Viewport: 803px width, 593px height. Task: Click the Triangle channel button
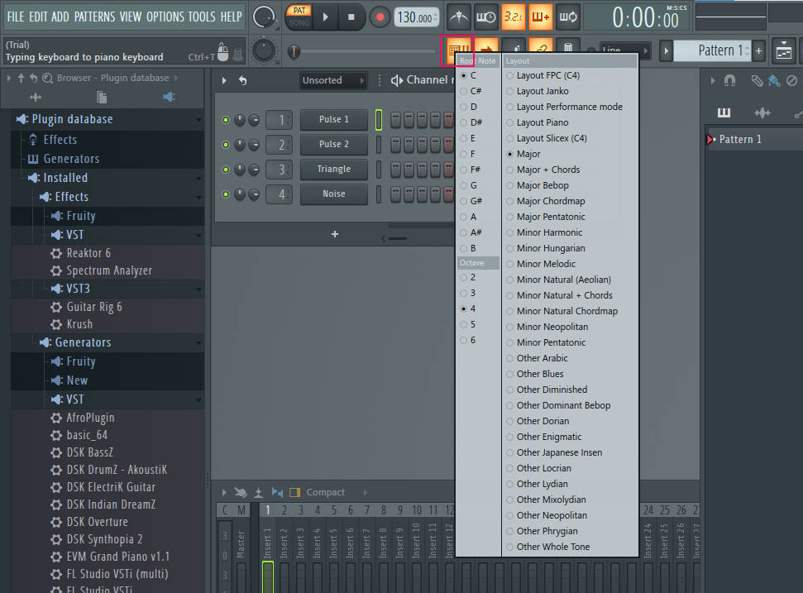tap(334, 169)
